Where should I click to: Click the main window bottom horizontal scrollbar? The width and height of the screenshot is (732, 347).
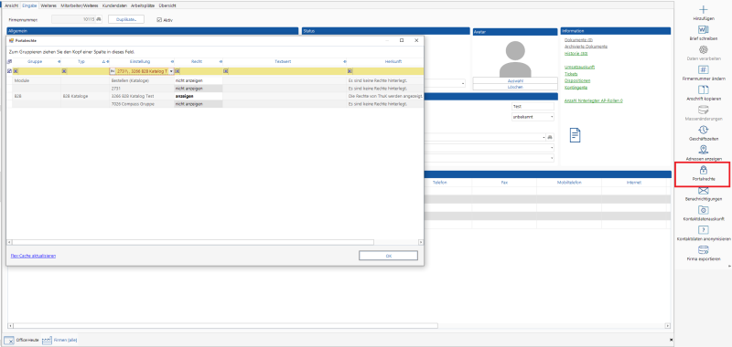click(x=225, y=326)
